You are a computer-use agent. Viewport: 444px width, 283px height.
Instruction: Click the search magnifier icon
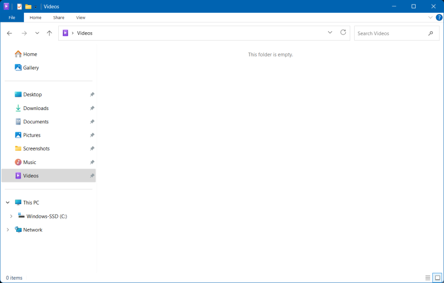click(x=431, y=33)
